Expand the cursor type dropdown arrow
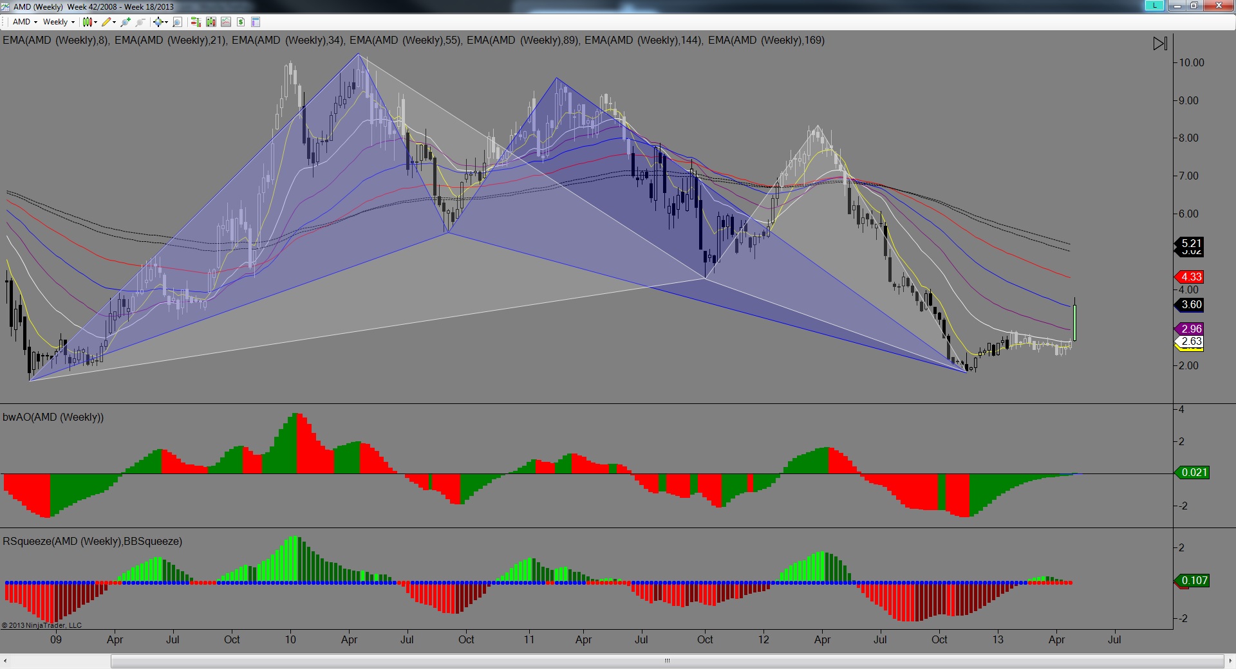The height and width of the screenshot is (669, 1236). 166,22
